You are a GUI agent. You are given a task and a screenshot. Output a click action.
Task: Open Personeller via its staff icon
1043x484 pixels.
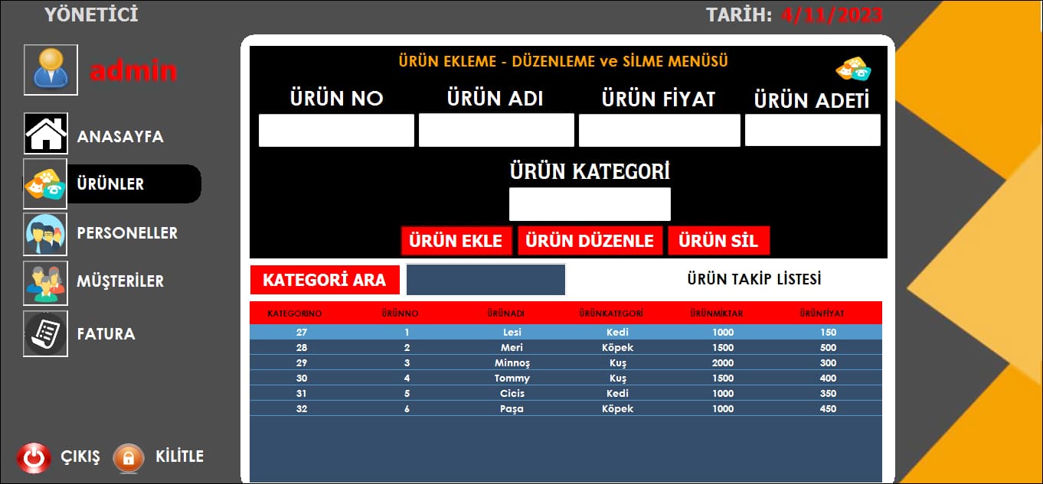click(x=45, y=233)
